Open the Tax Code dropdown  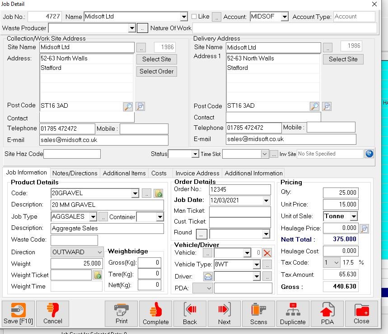tap(337, 263)
